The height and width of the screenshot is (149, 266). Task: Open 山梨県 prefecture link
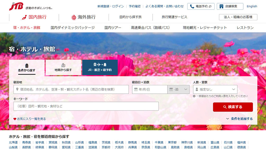[13, 147]
